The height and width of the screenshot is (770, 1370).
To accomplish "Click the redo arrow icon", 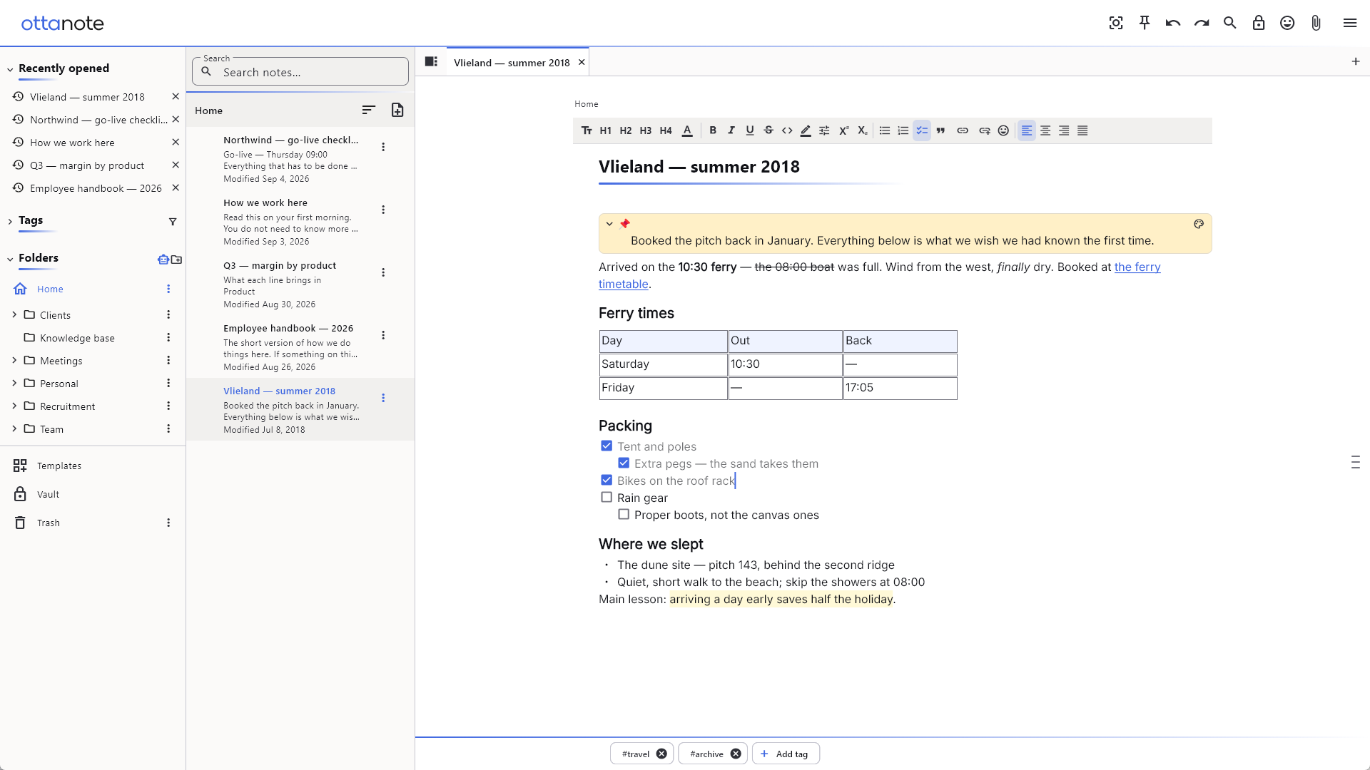I will pos(1202,23).
